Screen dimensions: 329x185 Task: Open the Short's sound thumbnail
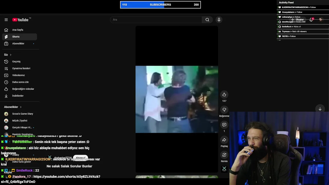pyautogui.click(x=224, y=169)
